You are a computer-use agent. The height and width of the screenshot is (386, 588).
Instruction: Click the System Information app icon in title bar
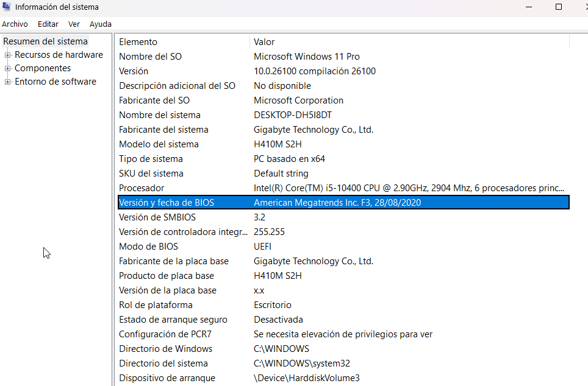tap(7, 7)
